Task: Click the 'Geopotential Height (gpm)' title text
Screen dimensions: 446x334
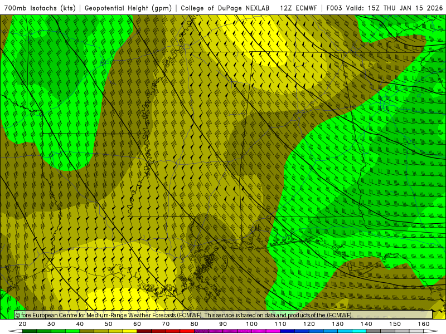Action: click(x=128, y=8)
